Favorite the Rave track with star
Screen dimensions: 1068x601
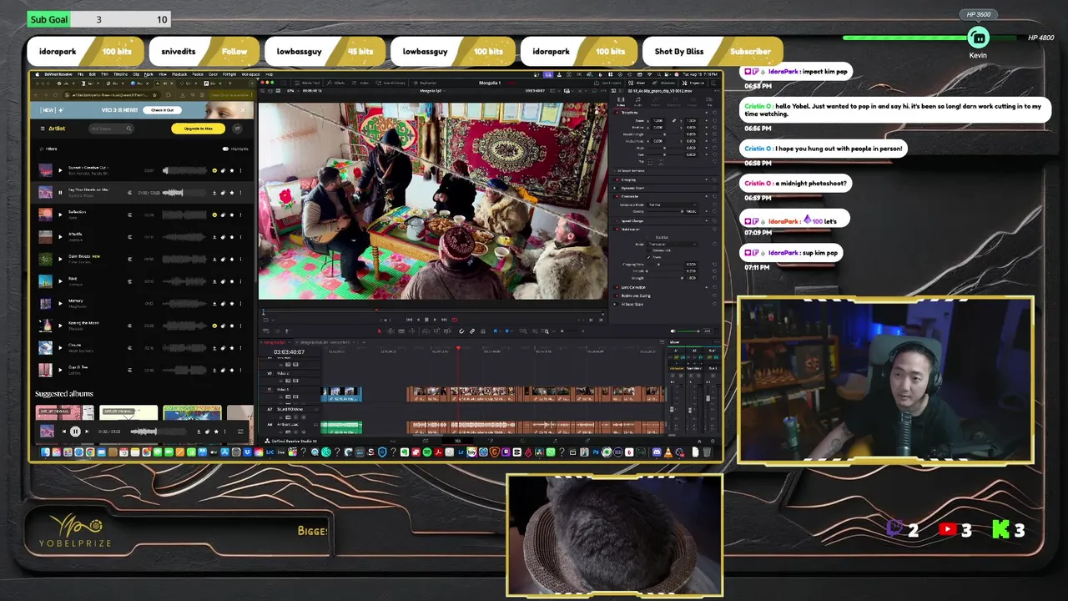[x=232, y=280]
